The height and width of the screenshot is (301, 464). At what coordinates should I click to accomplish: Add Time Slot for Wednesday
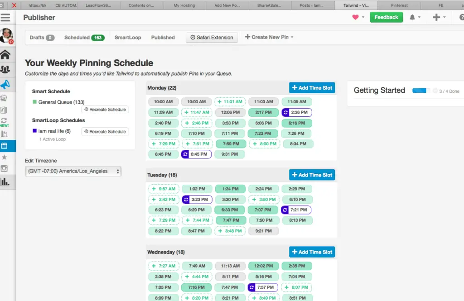[312, 252]
